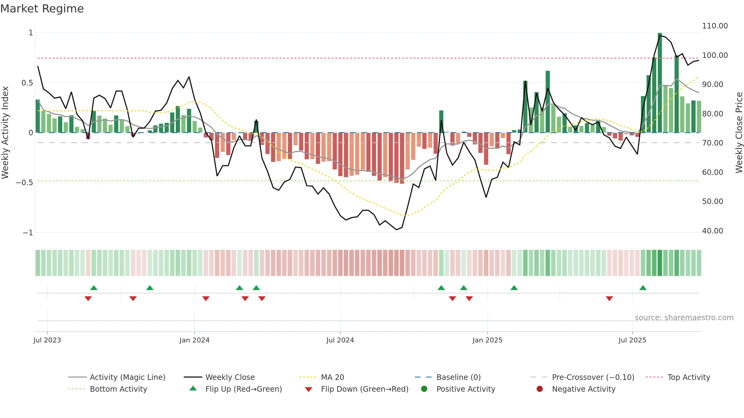744x418 pixels.
Task: Click the Jan 2025 x-axis label
Action: coord(487,340)
